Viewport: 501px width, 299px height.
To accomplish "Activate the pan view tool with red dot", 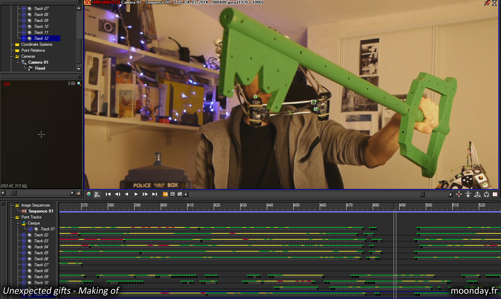I will click(x=459, y=194).
